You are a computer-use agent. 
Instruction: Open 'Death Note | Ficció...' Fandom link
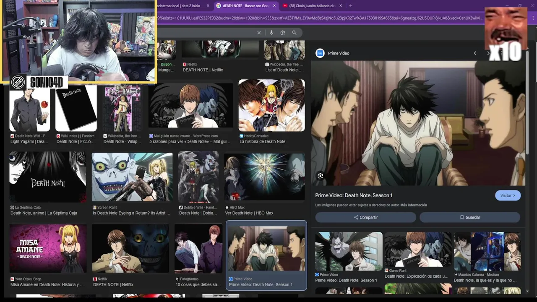[x=76, y=142]
